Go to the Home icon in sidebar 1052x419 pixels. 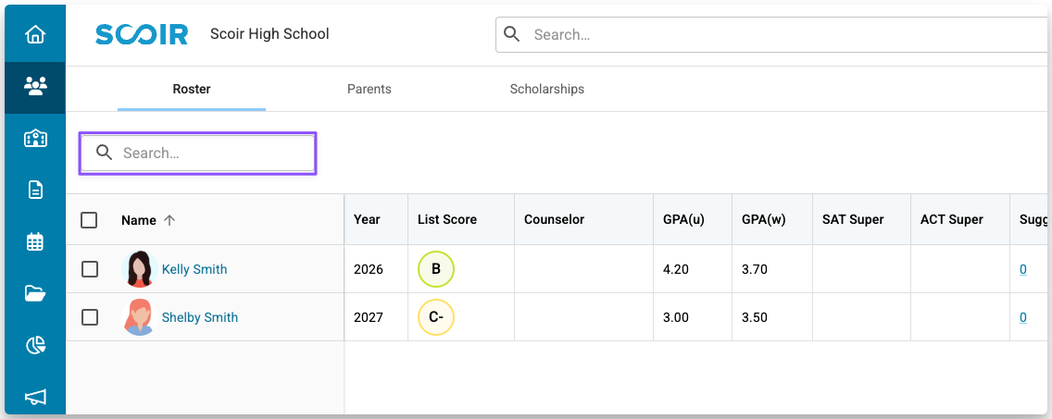click(x=35, y=35)
